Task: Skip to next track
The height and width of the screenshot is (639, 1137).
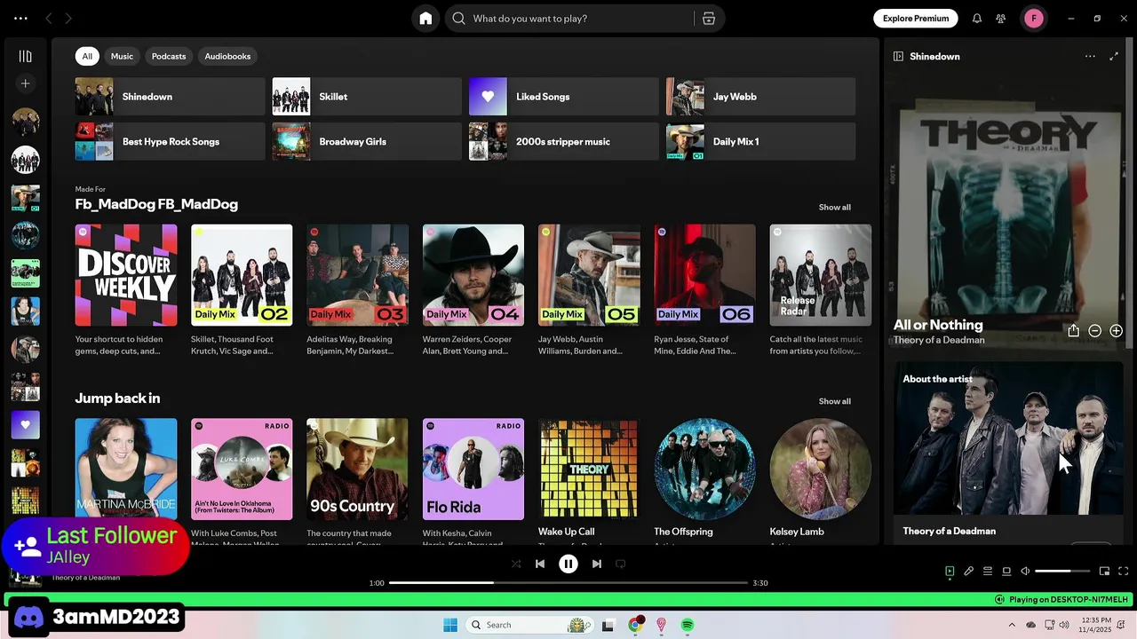Action: coord(597,564)
